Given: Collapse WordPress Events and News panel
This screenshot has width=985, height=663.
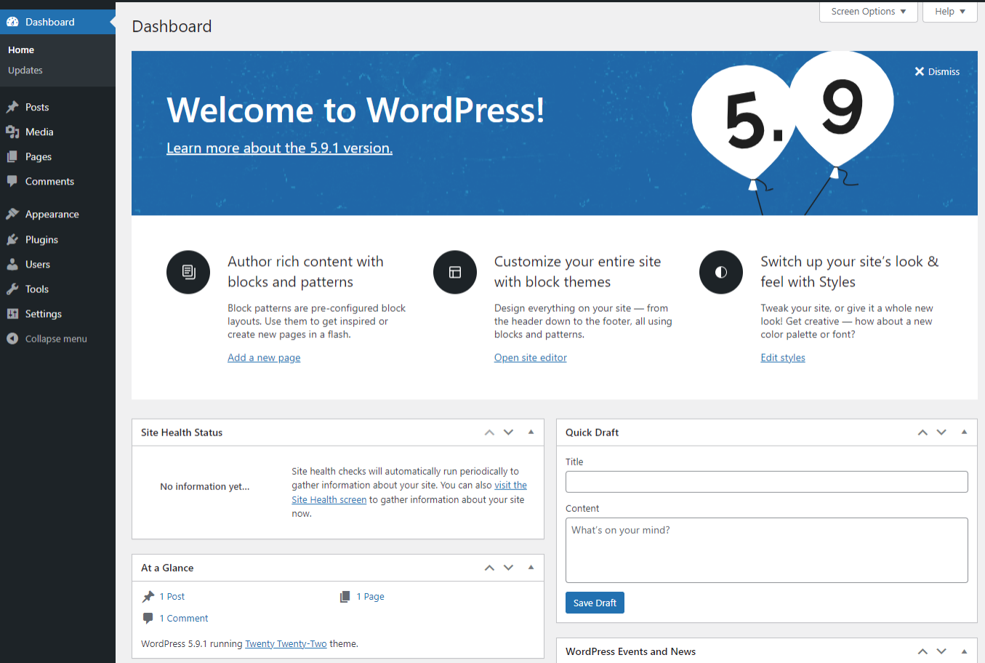Looking at the screenshot, I should click(964, 651).
